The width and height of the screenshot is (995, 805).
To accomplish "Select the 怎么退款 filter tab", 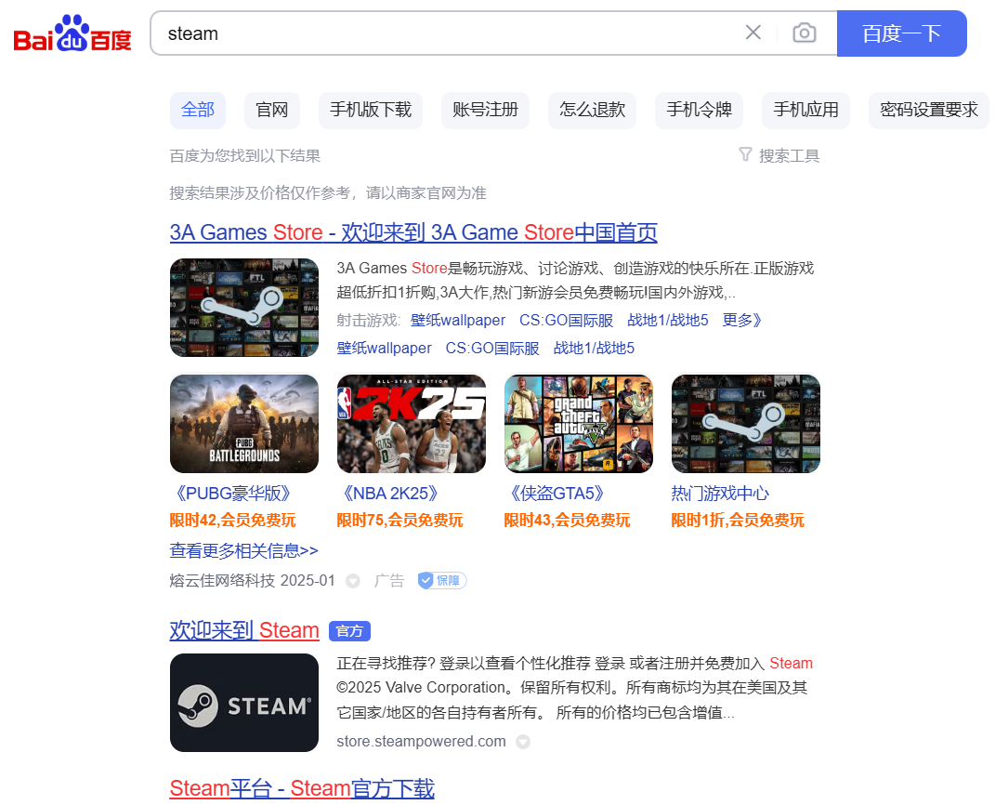I will tap(592, 110).
